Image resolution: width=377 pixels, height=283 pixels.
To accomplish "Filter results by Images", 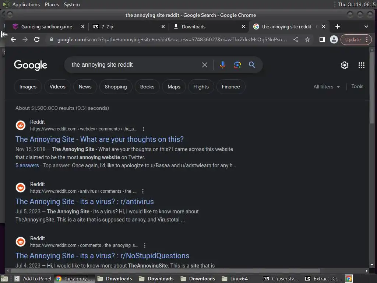I will (x=28, y=87).
